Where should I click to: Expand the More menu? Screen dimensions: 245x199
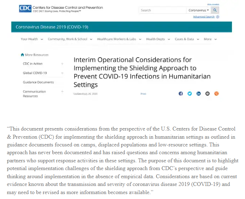click(x=210, y=39)
